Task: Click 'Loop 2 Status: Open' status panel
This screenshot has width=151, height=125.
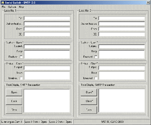Action: pyautogui.click(x=61, y=122)
